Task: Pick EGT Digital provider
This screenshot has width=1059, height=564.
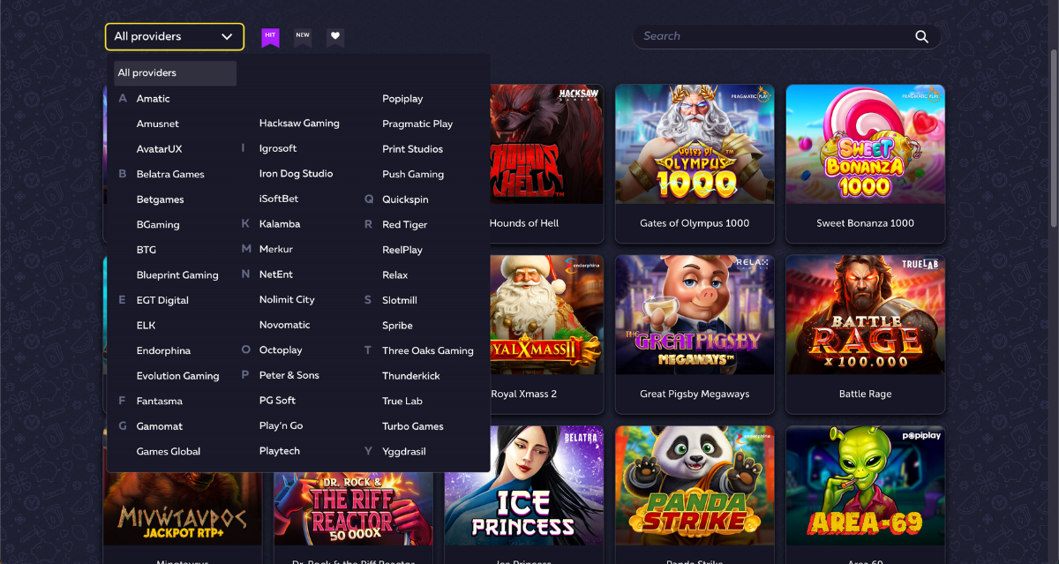Action: point(162,300)
